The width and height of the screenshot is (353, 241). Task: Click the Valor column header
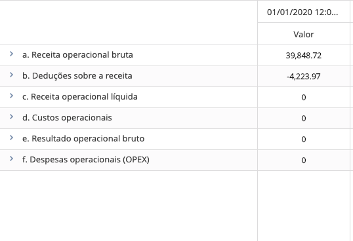point(304,34)
